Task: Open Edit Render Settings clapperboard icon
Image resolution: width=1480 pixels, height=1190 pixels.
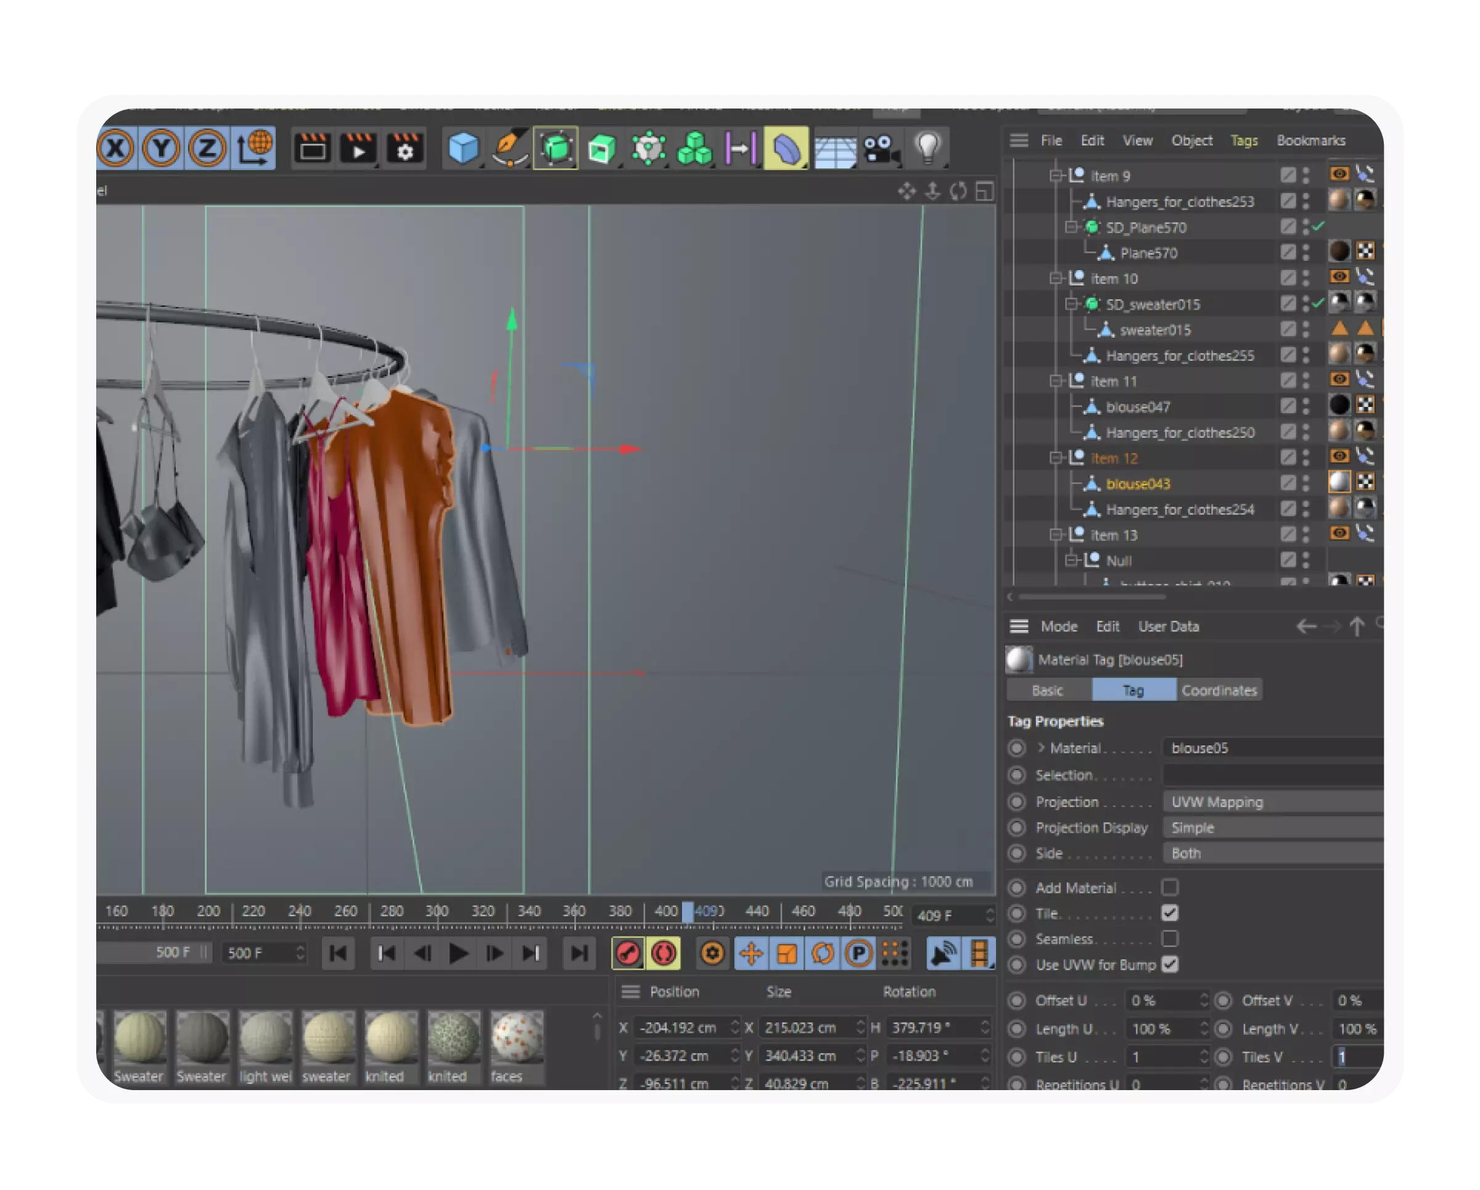Action: [x=405, y=147]
